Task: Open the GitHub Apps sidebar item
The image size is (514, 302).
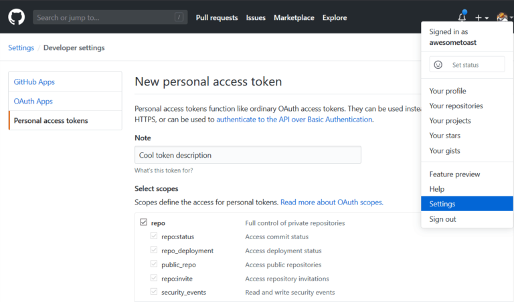Action: pos(35,82)
